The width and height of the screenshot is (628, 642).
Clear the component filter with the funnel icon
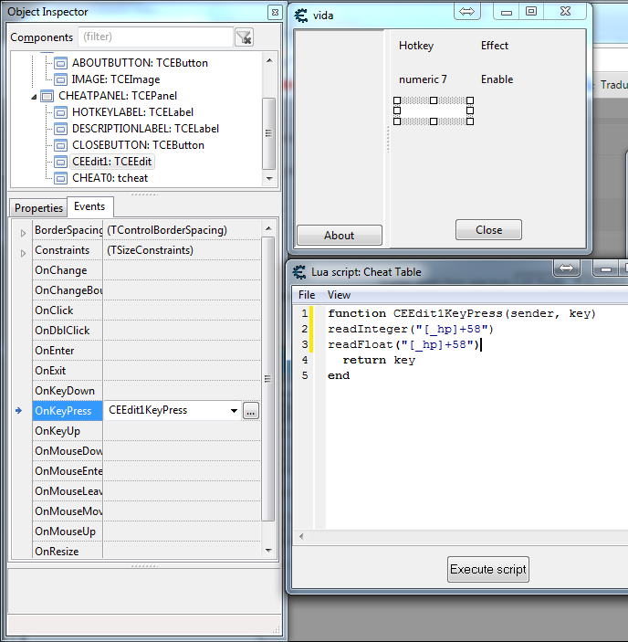pyautogui.click(x=244, y=37)
